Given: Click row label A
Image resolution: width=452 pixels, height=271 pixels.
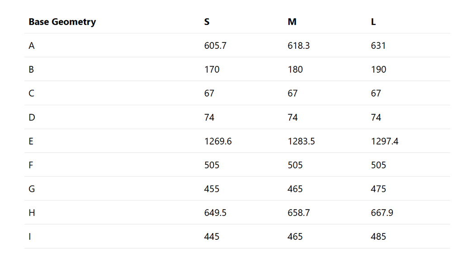Looking at the screenshot, I should tap(32, 46).
